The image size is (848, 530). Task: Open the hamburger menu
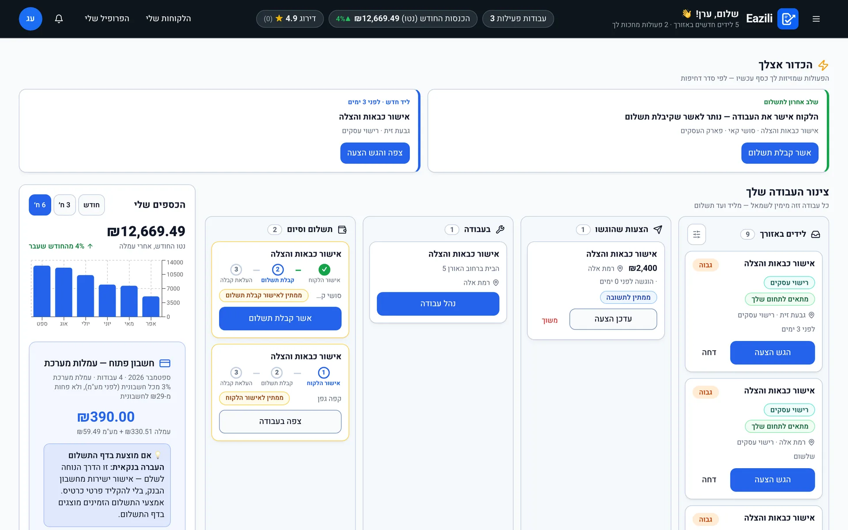tap(816, 19)
